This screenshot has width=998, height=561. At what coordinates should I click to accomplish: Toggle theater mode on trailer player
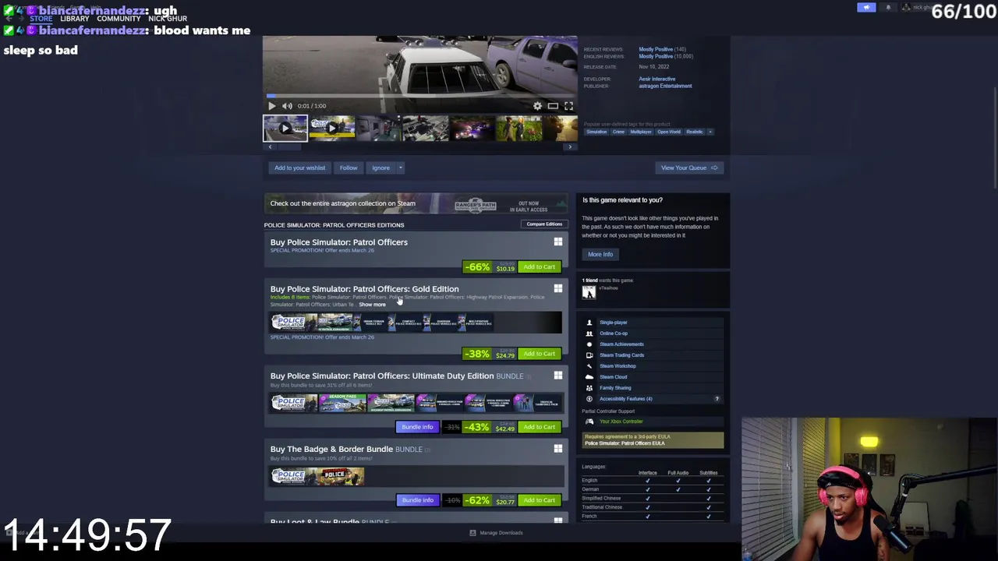(553, 106)
